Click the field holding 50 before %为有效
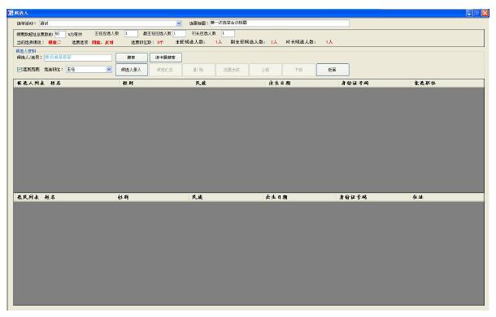The width and height of the screenshot is (496, 317). [60, 34]
